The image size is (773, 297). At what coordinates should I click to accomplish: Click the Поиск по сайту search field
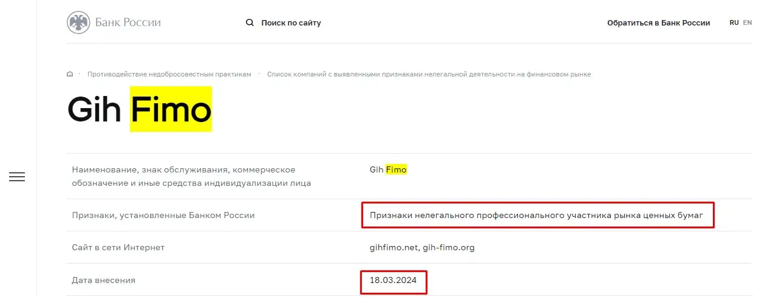(291, 23)
